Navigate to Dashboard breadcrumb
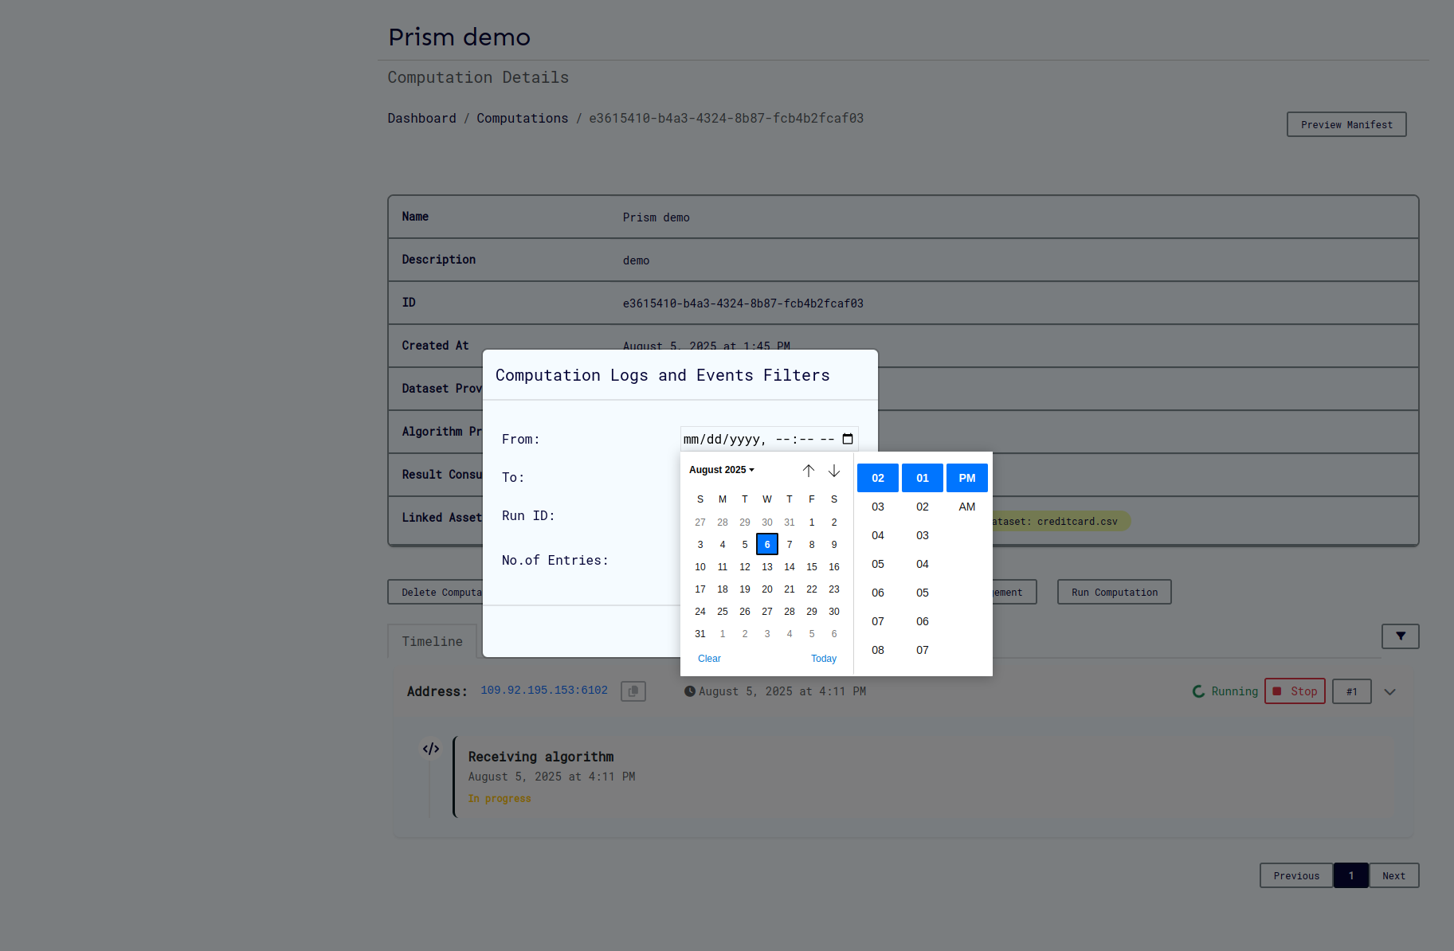The width and height of the screenshot is (1454, 951). coord(422,118)
